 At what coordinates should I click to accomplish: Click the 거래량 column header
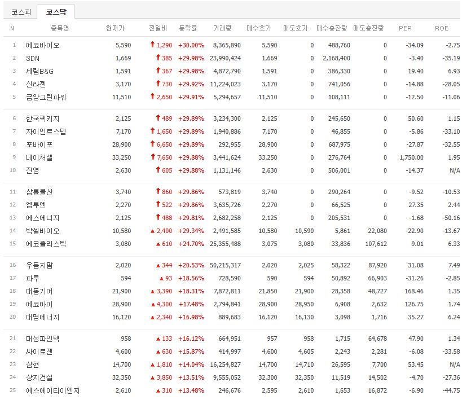click(222, 28)
